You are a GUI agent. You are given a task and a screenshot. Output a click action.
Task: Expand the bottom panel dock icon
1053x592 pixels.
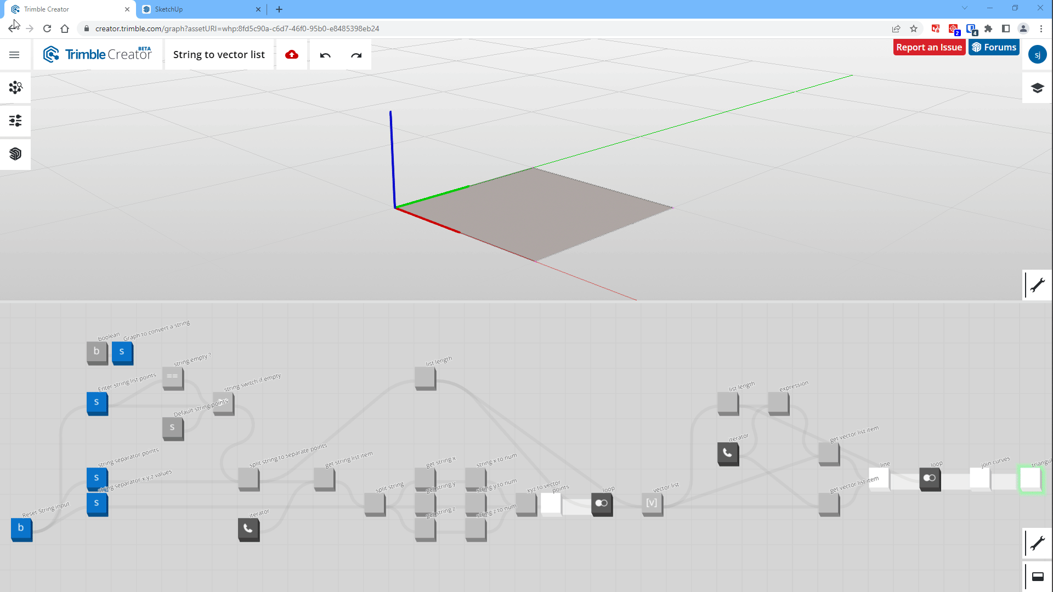1037,577
